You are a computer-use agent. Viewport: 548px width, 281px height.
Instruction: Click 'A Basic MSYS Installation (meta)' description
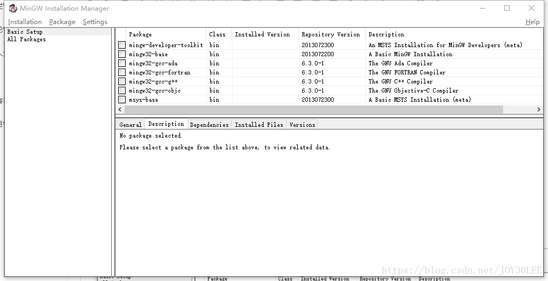click(x=420, y=100)
